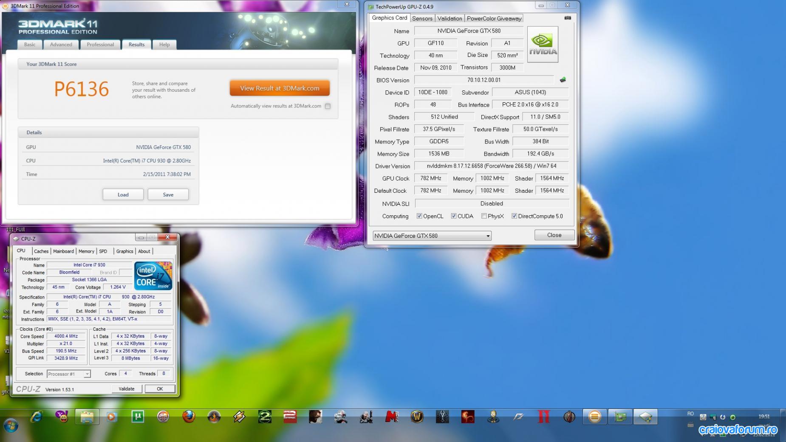Click the BIOS Version field 70.10.12.00.01
Image resolution: width=786 pixels, height=442 pixels.
(484, 80)
